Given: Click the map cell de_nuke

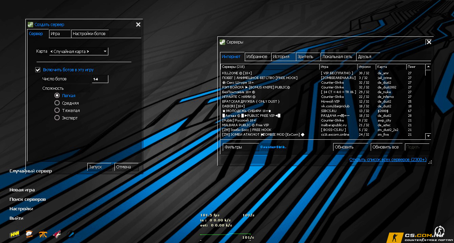Looking at the screenshot, I should tap(384, 92).
